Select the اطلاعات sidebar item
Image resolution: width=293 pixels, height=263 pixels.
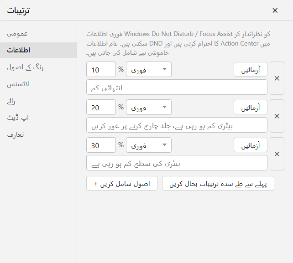tap(38, 50)
